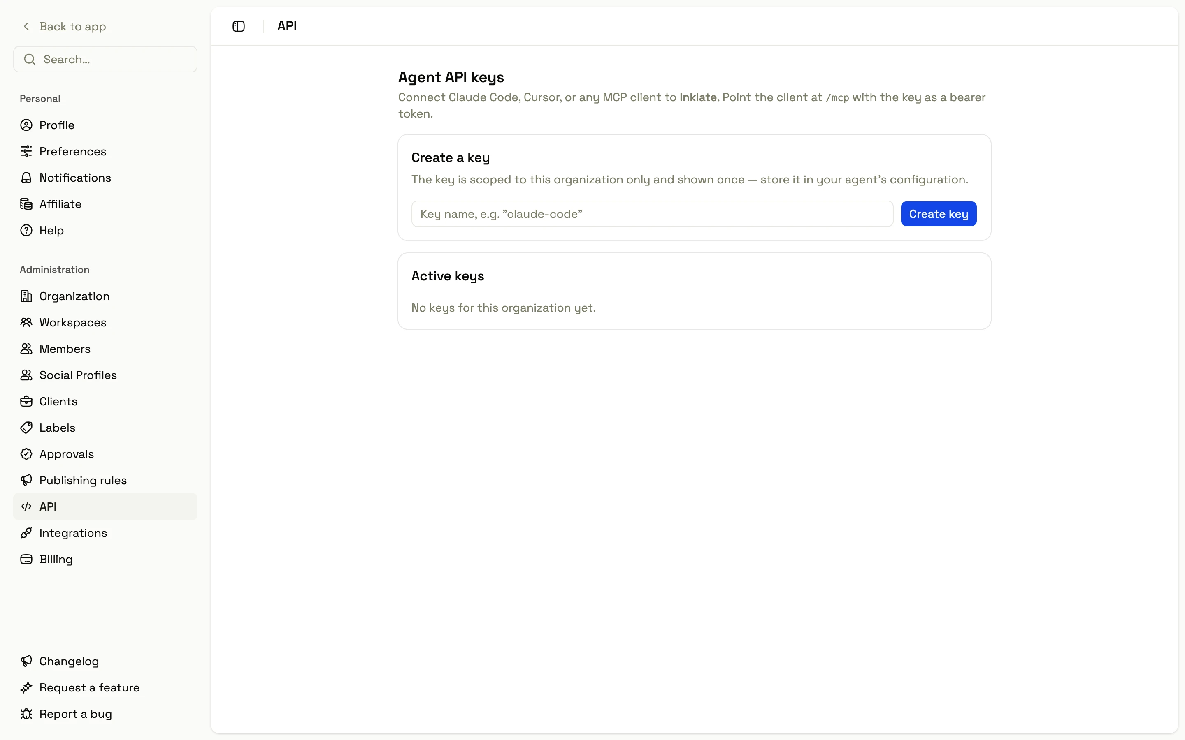
Task: Toggle the sidebar panel icon
Action: [x=239, y=26]
